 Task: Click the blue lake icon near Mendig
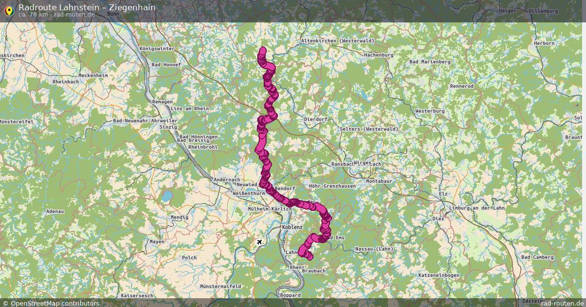(167, 197)
